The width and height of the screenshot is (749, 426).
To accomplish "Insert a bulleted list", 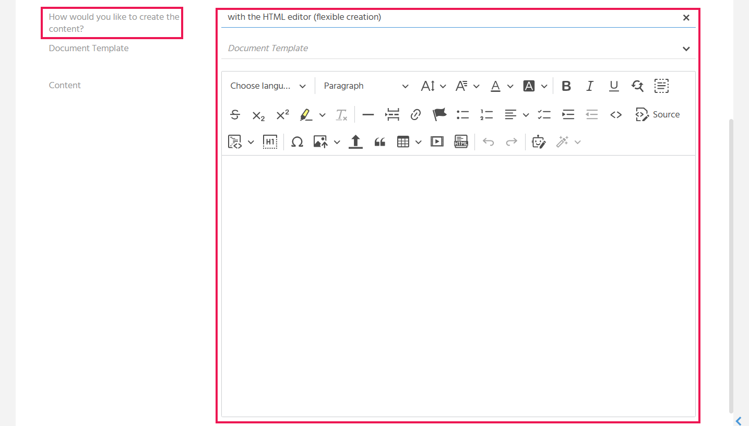I will point(463,115).
